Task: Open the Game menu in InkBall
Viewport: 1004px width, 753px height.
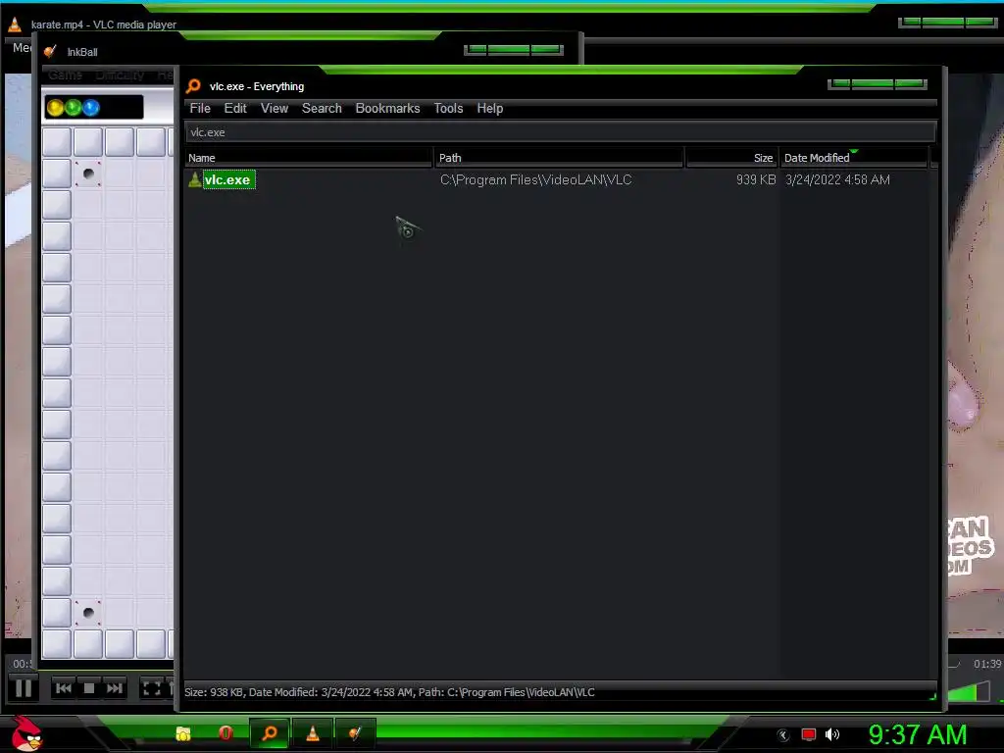Action: point(66,75)
